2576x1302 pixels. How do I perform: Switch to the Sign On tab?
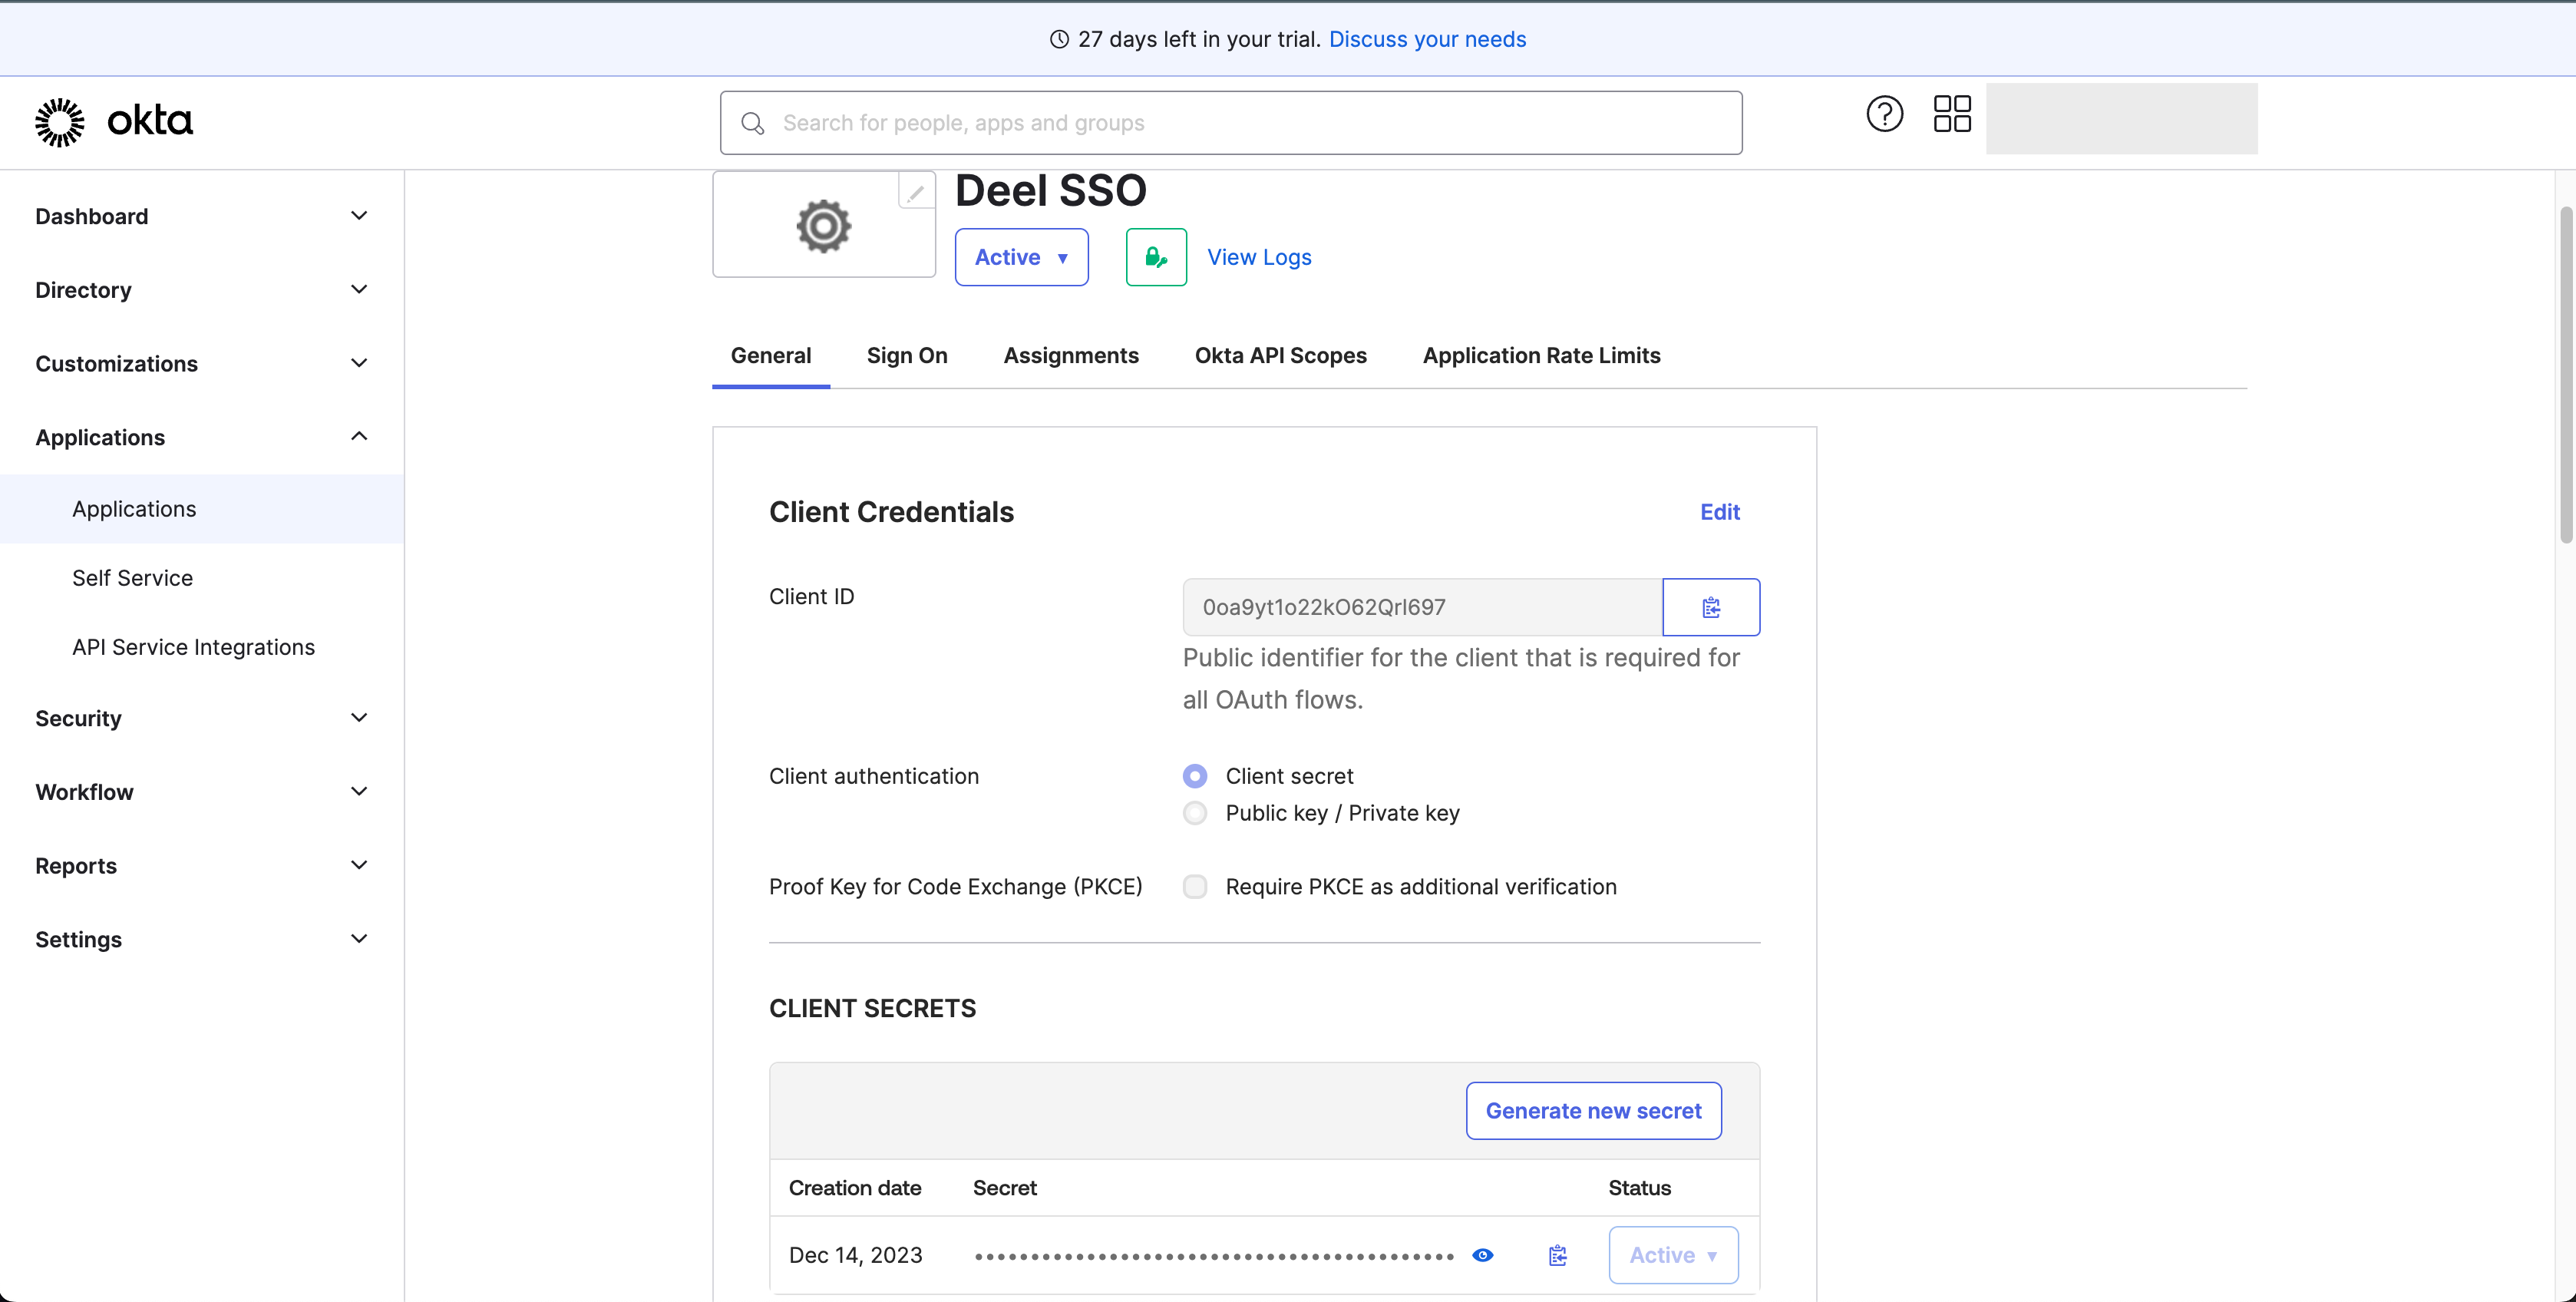(907, 356)
